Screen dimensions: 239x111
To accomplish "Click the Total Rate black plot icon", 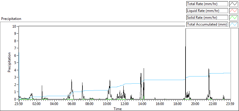I will click(x=234, y=4).
